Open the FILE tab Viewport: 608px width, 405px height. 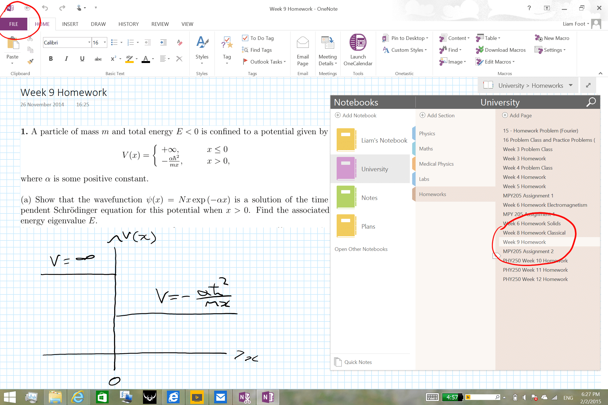(14, 24)
